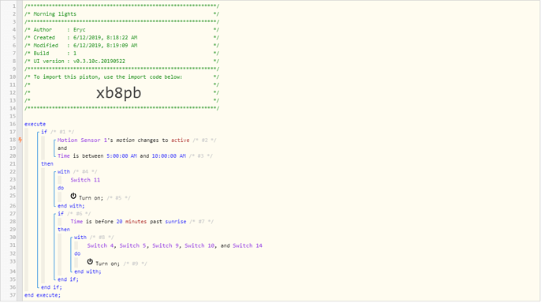Screen dimensions: 544x303
Task: Click line number 27 in the gutter
Action: pyautogui.click(x=13, y=214)
